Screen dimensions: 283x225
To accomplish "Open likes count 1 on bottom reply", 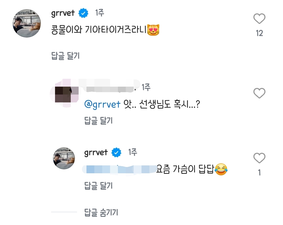I will 259,173.
